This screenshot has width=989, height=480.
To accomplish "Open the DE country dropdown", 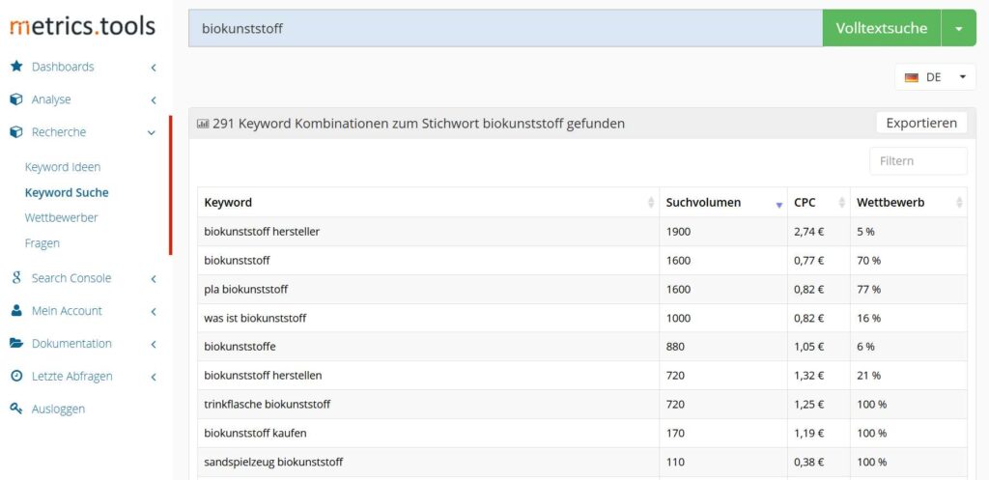I will coord(935,77).
